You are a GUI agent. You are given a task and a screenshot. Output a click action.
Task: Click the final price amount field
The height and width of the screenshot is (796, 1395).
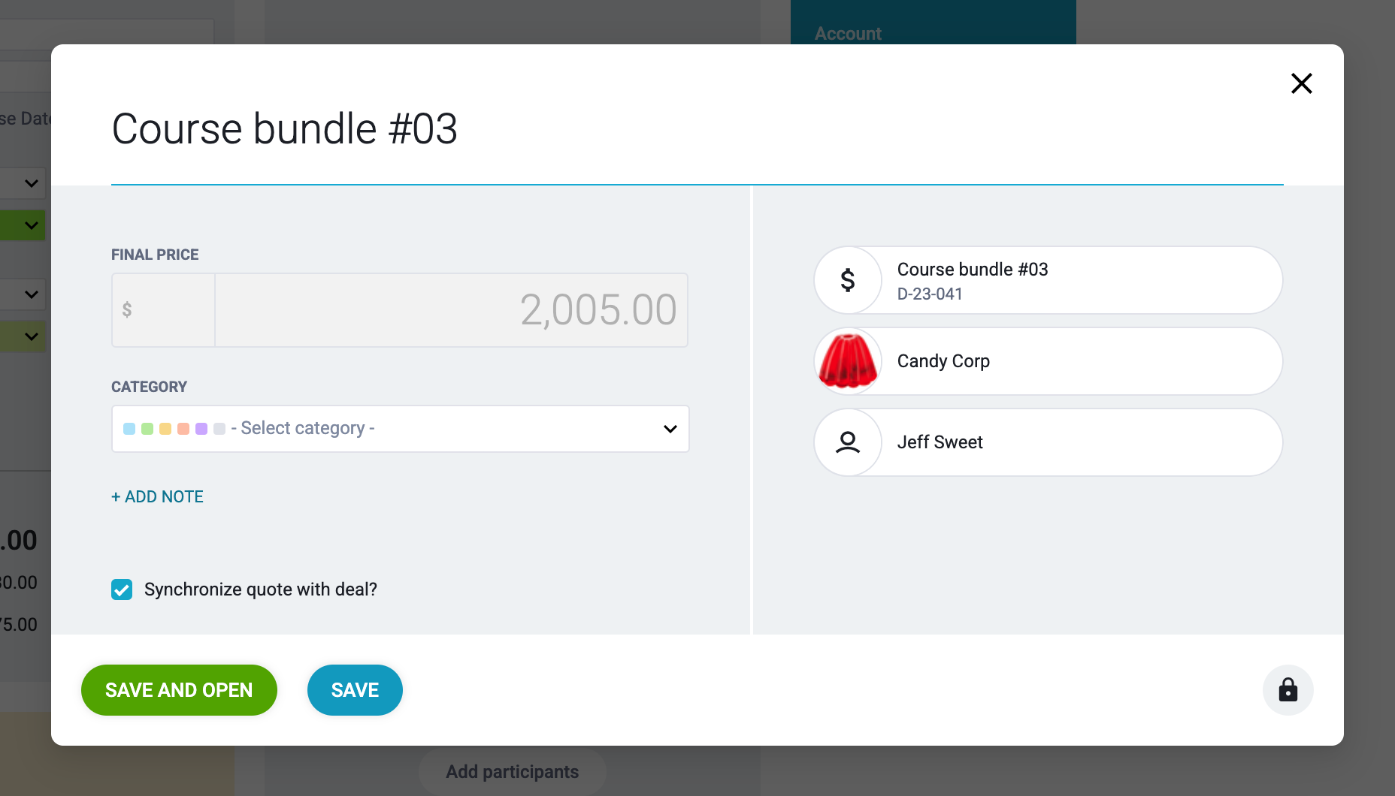pos(451,309)
